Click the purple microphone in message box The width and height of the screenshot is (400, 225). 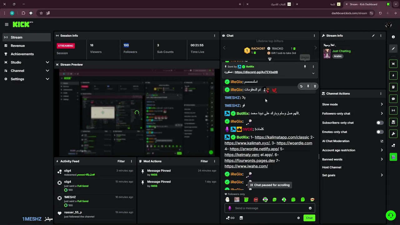230,208
